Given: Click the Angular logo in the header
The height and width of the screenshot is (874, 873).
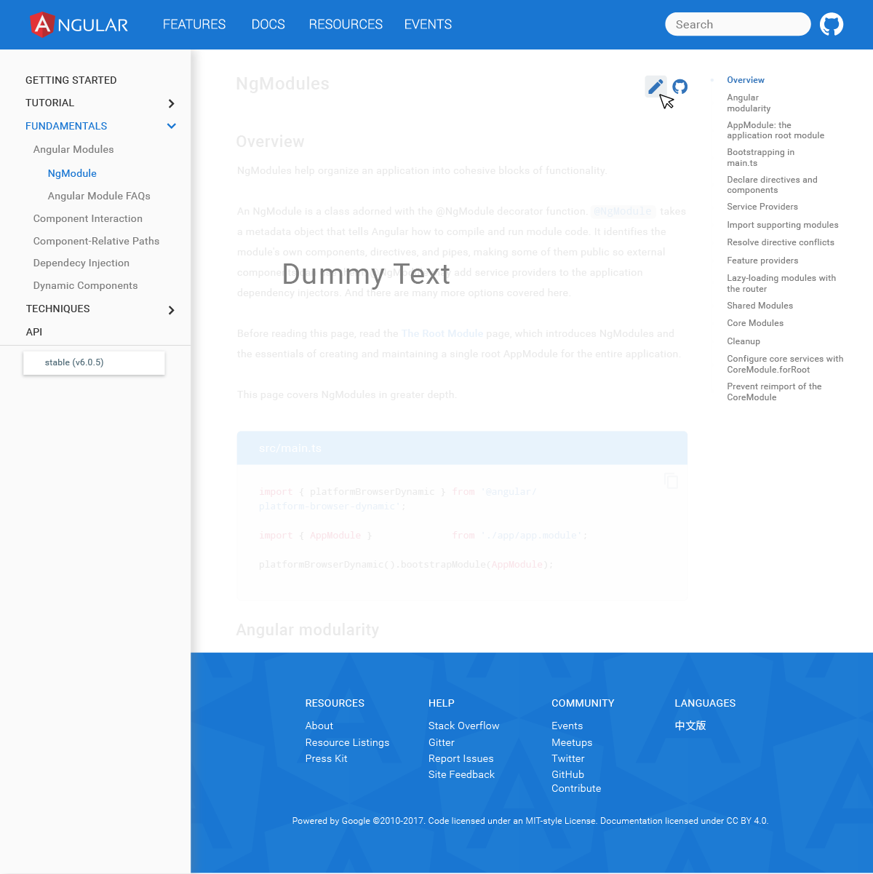Looking at the screenshot, I should pos(78,24).
